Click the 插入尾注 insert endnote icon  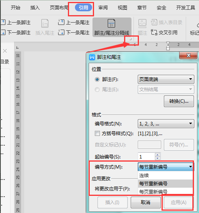click(x=45, y=23)
